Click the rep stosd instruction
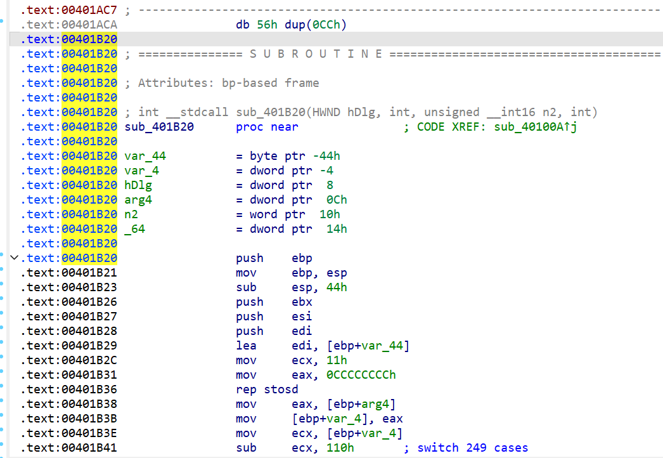This screenshot has height=458, width=663. pyautogui.click(x=267, y=390)
